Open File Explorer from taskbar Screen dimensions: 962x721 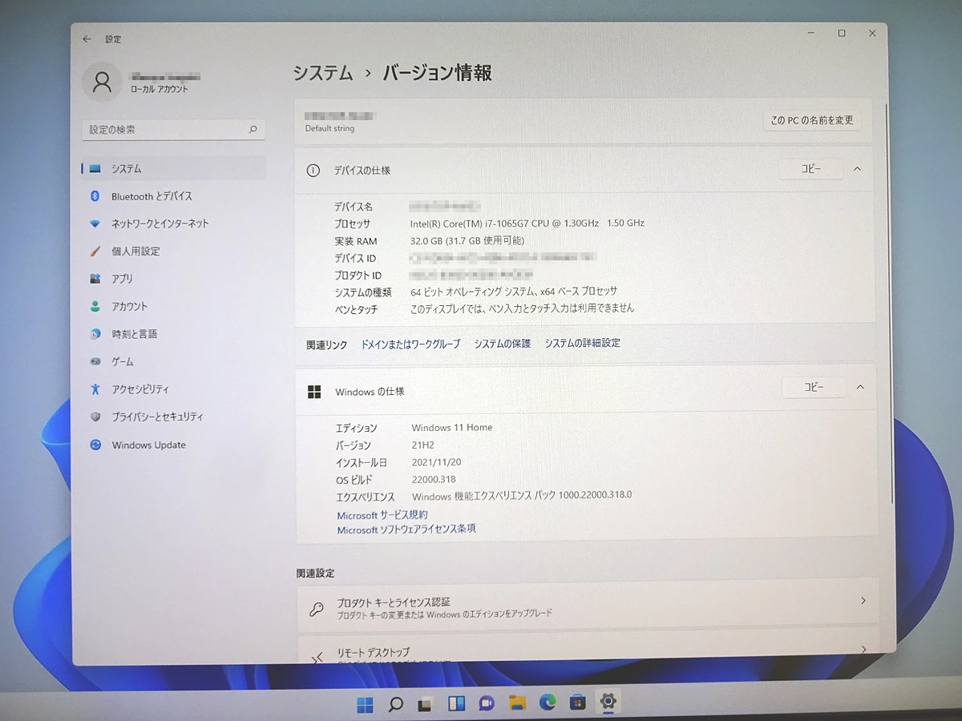[x=517, y=703]
